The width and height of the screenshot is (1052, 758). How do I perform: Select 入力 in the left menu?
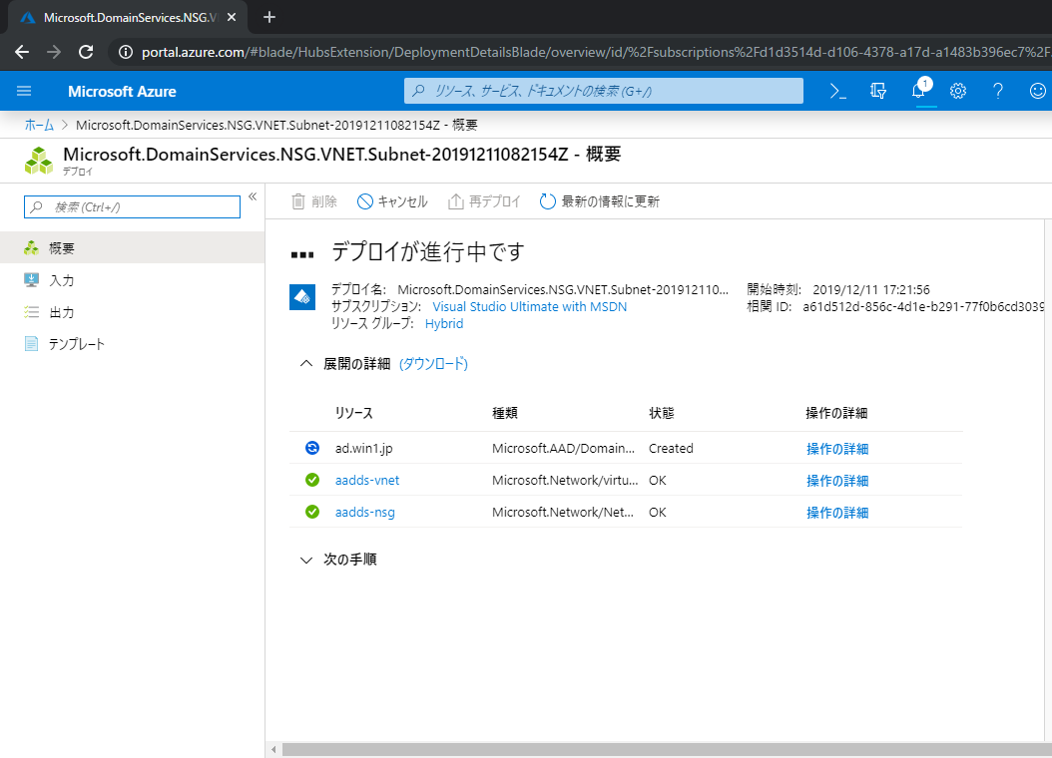132,280
